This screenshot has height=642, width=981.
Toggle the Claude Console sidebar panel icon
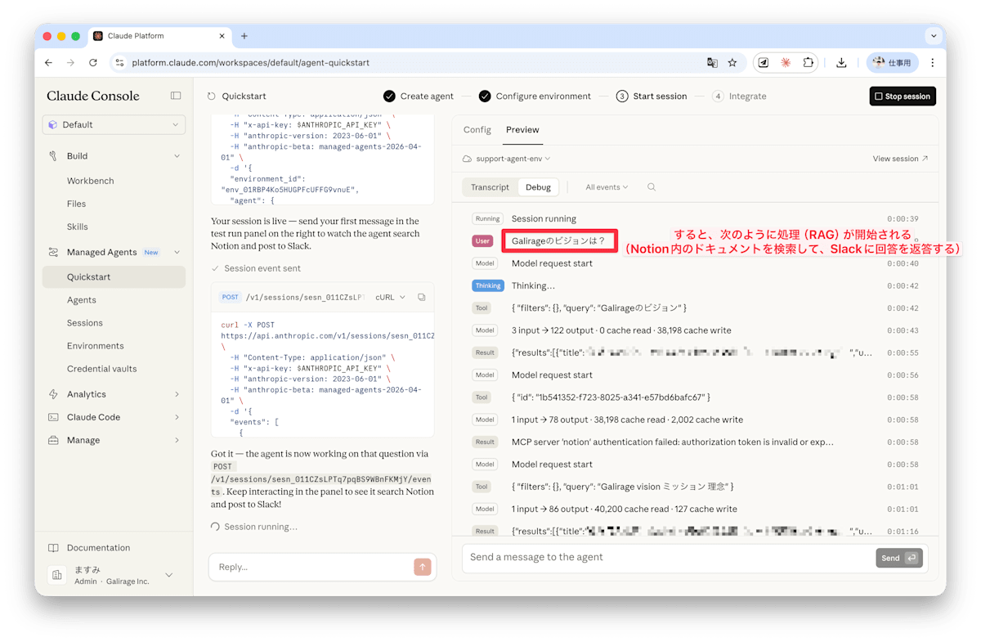(x=176, y=96)
